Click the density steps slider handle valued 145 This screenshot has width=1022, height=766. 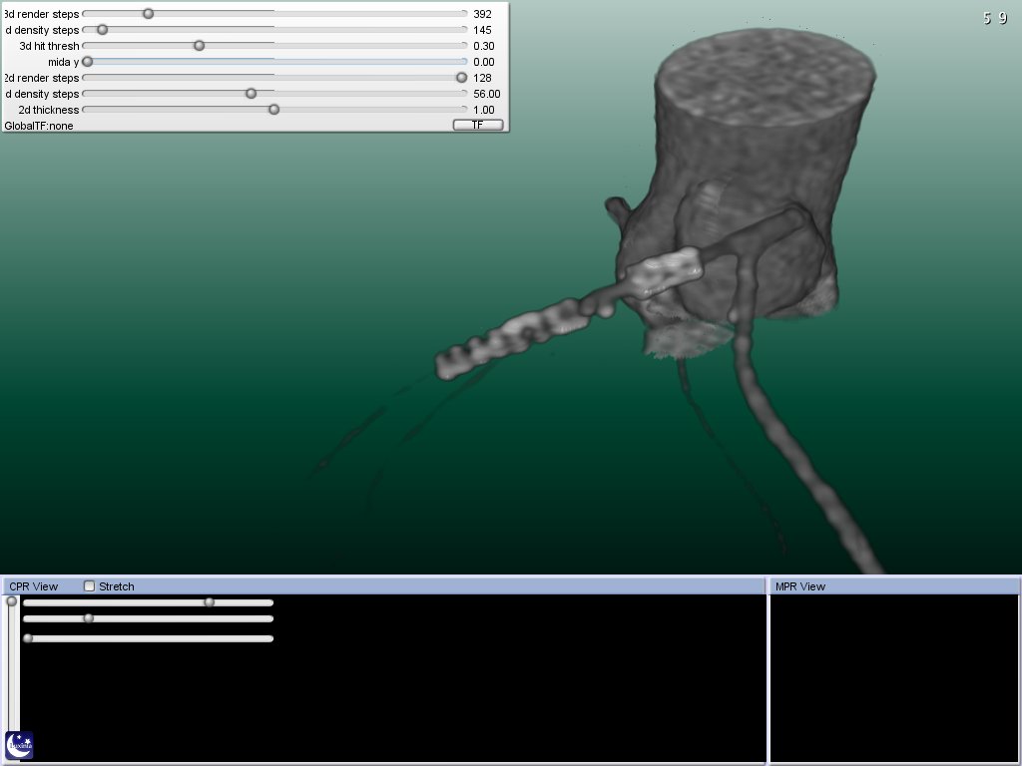[x=102, y=30]
